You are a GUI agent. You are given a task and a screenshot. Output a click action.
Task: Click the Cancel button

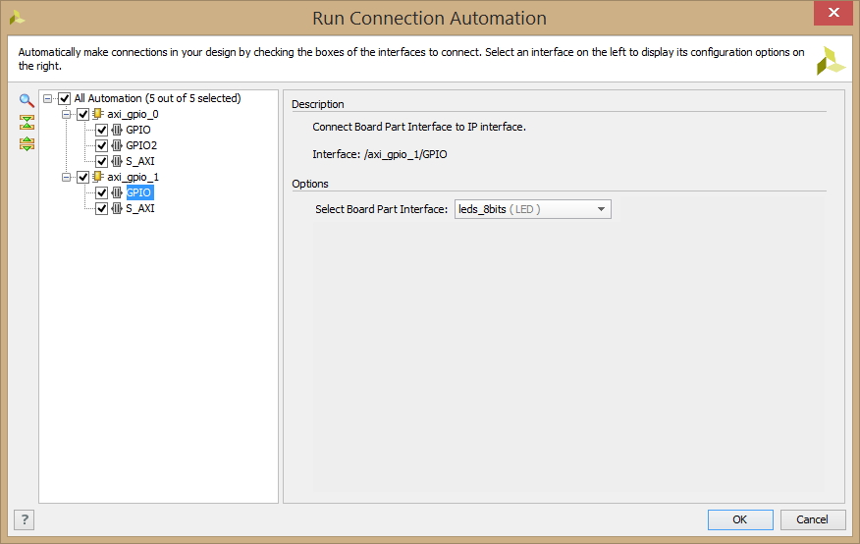[x=812, y=519]
